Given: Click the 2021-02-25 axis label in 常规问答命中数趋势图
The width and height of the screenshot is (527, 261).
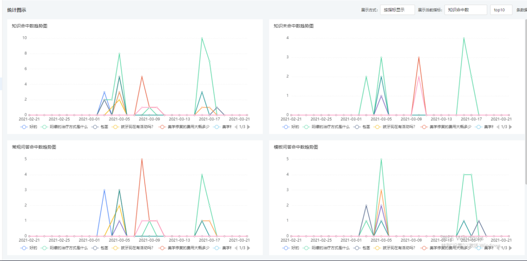Looking at the screenshot, I should [59, 241].
